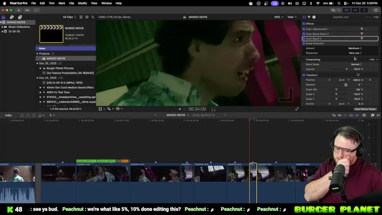Expand the Smart Collections folder
Image resolution: width=382 pixels, height=215 pixels.
(x=2, y=27)
